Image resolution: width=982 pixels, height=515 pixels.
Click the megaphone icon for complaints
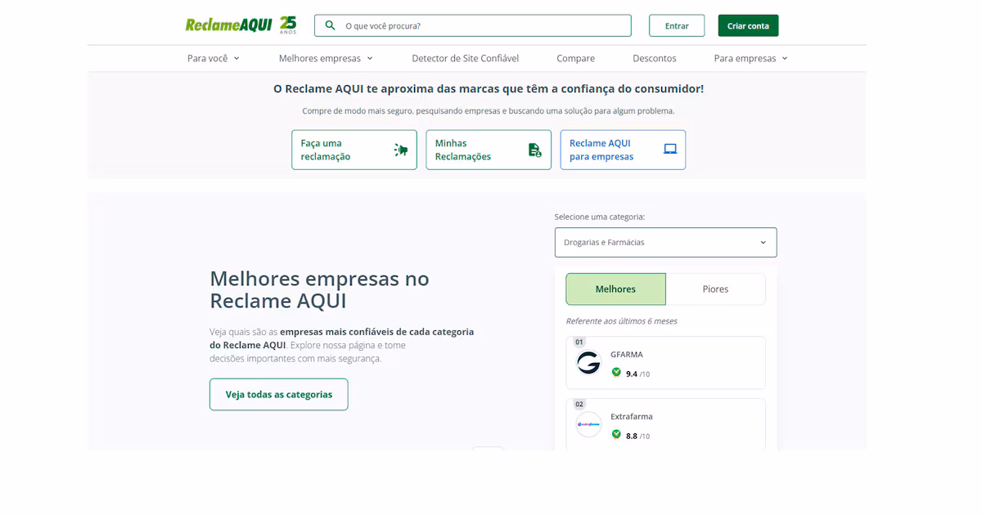pos(400,150)
